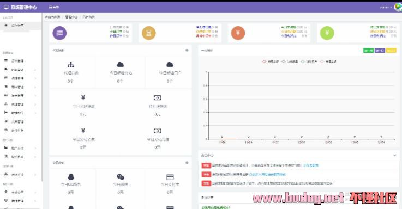The height and width of the screenshot is (209, 402).
Task: Click the sitemap hierarchy icon in agent statistics
Action: pos(70,64)
